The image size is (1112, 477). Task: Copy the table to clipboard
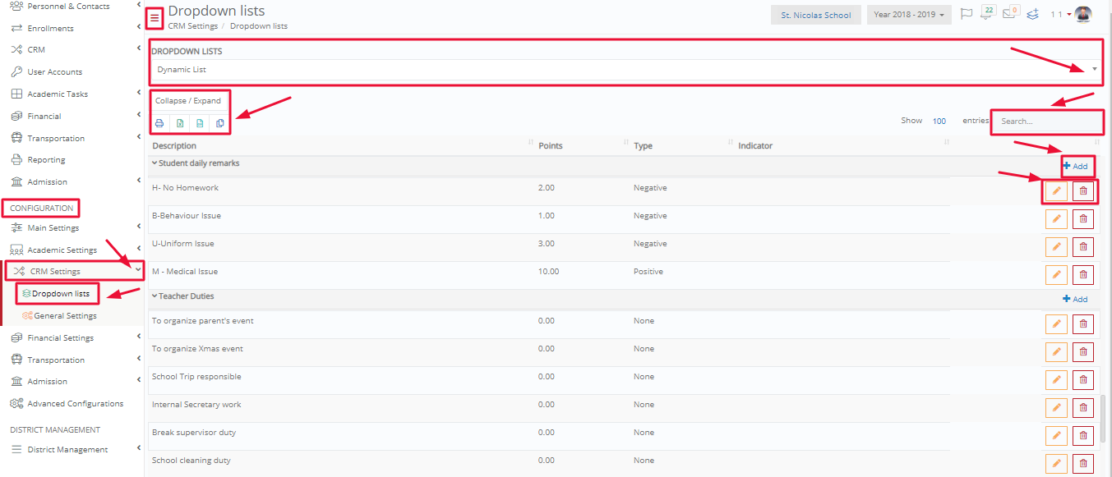pos(219,123)
